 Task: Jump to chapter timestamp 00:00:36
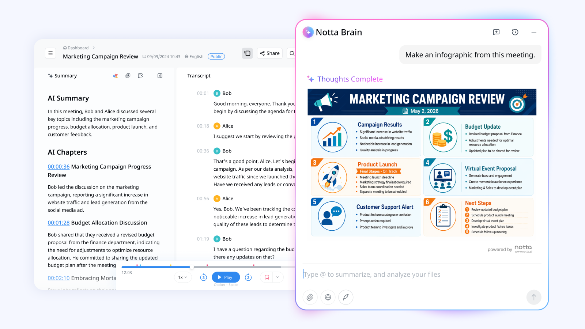58,167
